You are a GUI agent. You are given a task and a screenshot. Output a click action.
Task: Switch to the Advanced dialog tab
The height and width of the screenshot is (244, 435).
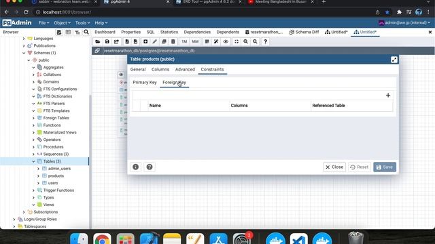(185, 69)
